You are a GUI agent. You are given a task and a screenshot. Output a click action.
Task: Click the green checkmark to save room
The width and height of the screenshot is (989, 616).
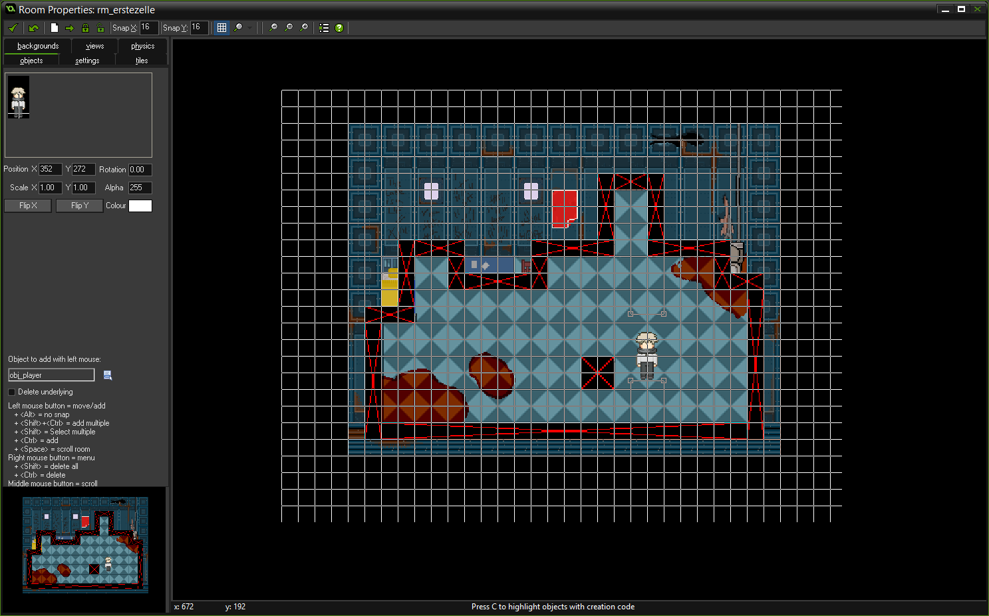click(12, 28)
